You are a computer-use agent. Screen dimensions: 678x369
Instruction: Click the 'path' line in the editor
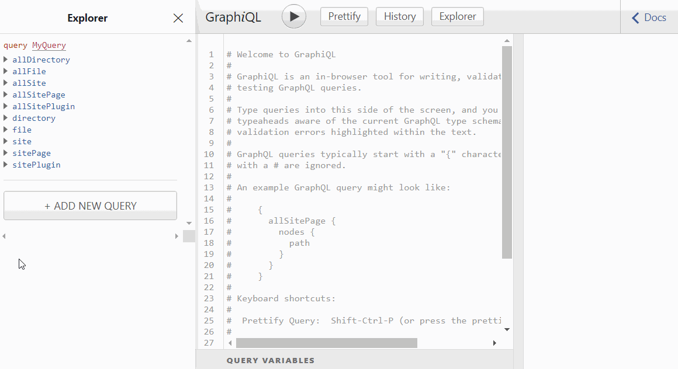[299, 243]
